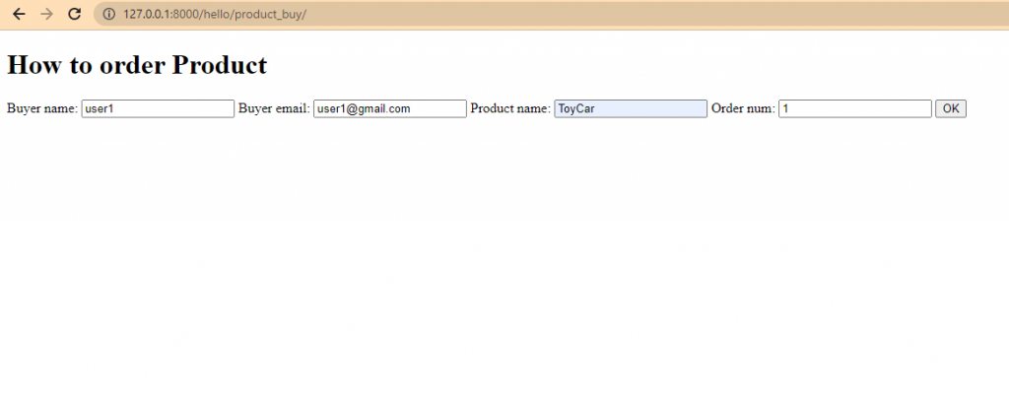This screenshot has height=407, width=1009.
Task: Select the address bar URL text
Action: pos(214,14)
